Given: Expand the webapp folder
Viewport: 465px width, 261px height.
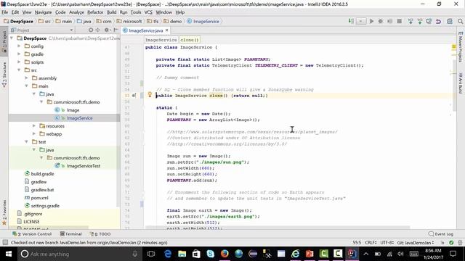Looking at the screenshot, I should (34, 133).
